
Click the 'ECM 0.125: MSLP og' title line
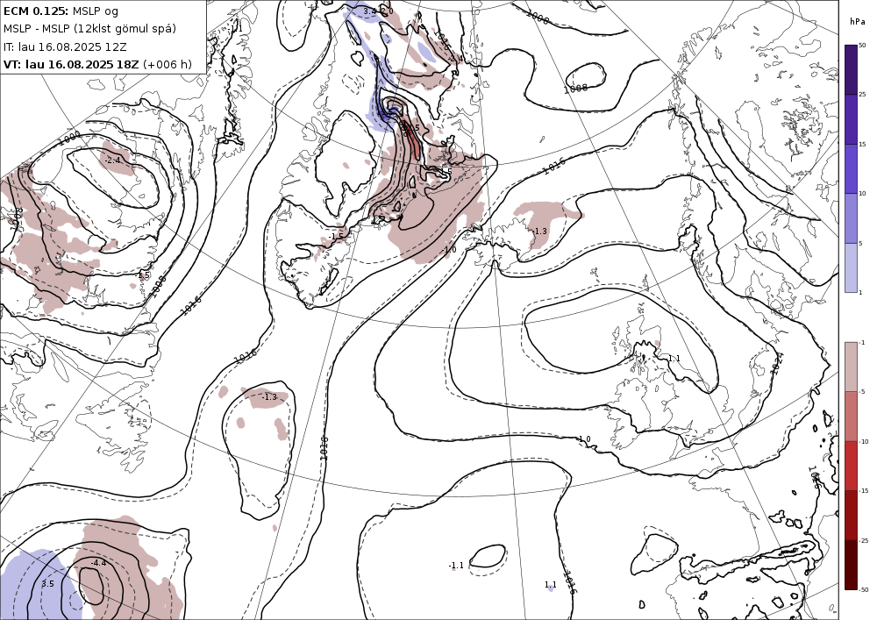(61, 11)
